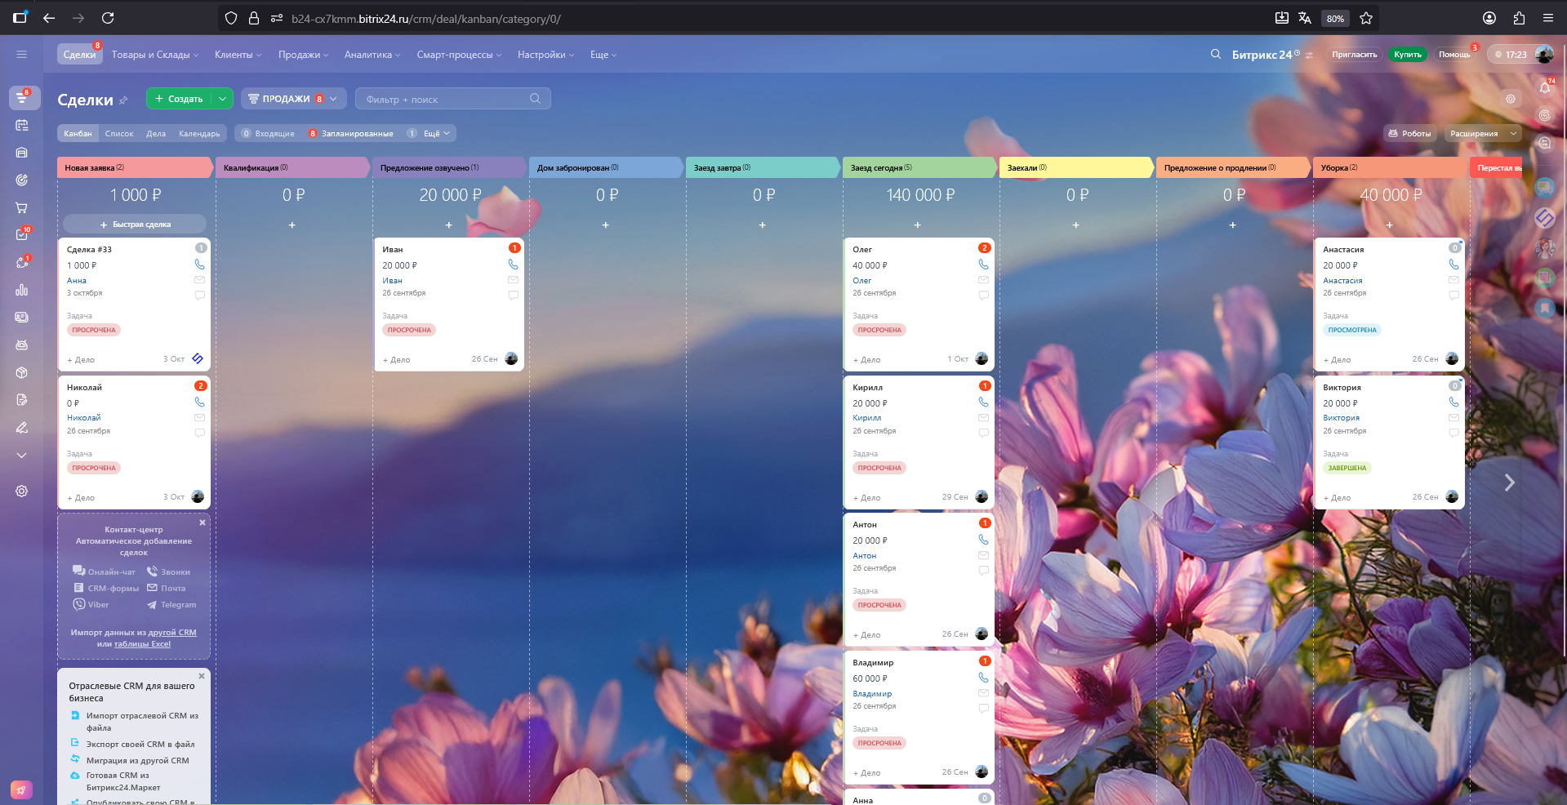The height and width of the screenshot is (805, 1567).
Task: Close the Отраслевые CRM panel
Action: [x=202, y=676]
